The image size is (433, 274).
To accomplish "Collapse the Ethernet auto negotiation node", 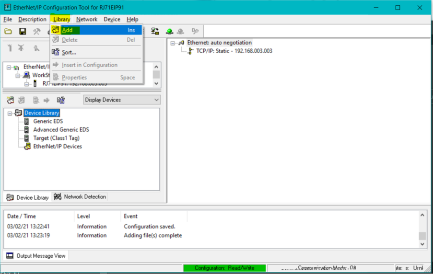I will coord(173,43).
